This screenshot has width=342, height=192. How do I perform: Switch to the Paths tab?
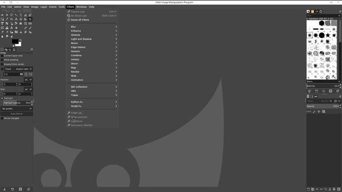coord(316,97)
